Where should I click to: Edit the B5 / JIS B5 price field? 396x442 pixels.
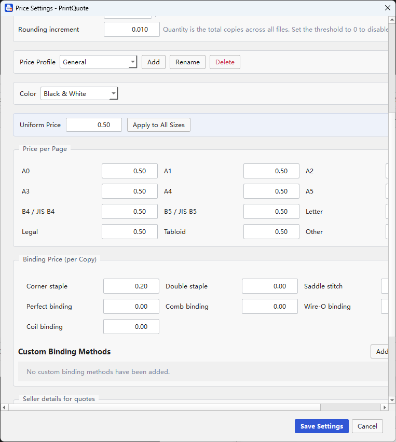[x=271, y=212]
